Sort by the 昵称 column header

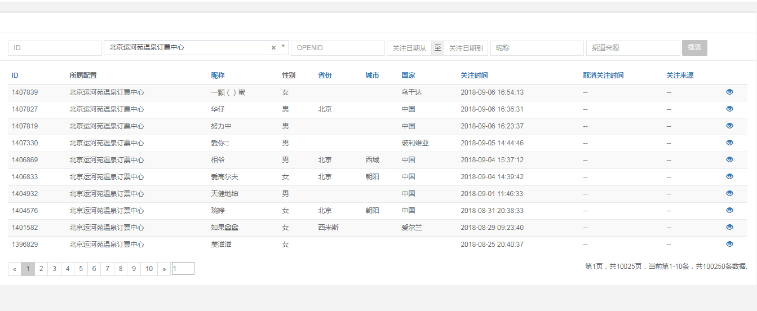pos(218,75)
